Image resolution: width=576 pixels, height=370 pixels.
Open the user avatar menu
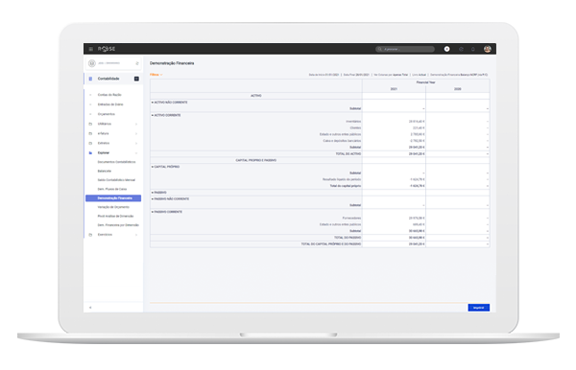pyautogui.click(x=488, y=49)
